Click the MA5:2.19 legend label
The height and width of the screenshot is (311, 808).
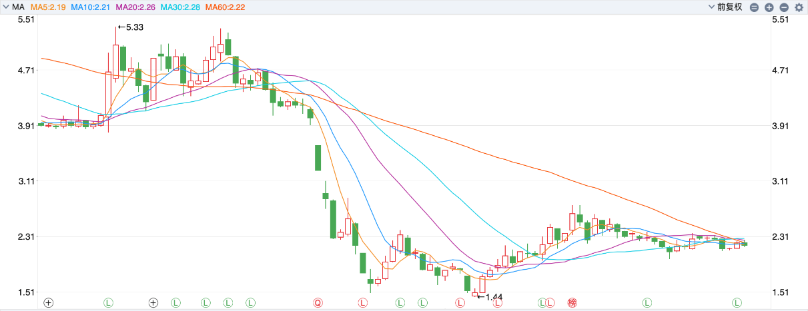pyautogui.click(x=47, y=7)
